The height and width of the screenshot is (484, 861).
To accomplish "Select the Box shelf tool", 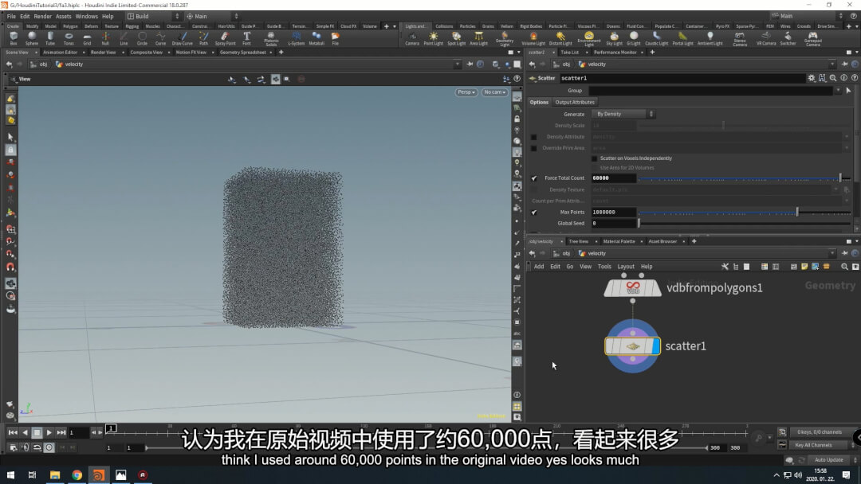I will (x=14, y=38).
